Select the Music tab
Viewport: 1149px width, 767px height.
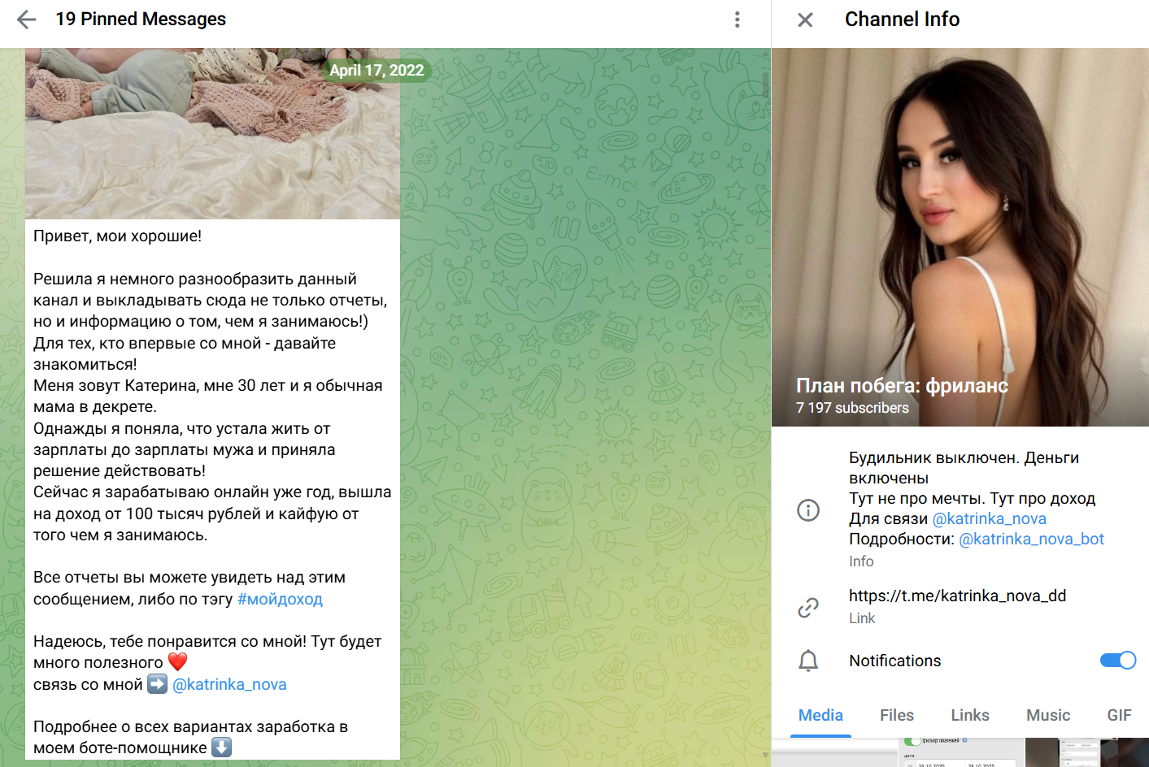click(1047, 715)
